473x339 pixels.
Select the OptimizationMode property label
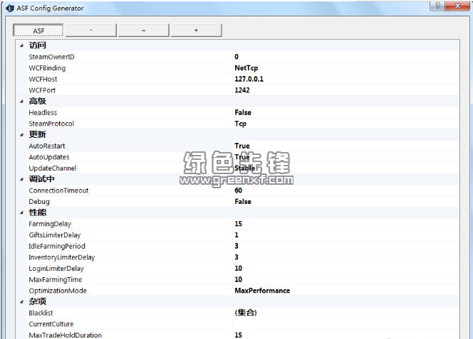58,291
